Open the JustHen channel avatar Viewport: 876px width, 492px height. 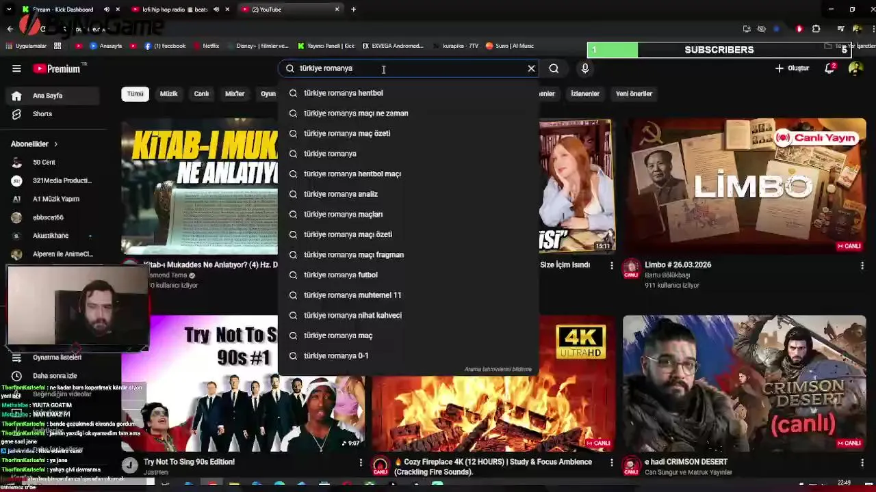click(x=130, y=465)
